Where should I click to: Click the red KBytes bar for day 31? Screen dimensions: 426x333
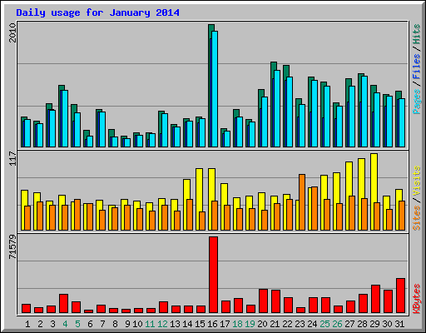(x=400, y=296)
